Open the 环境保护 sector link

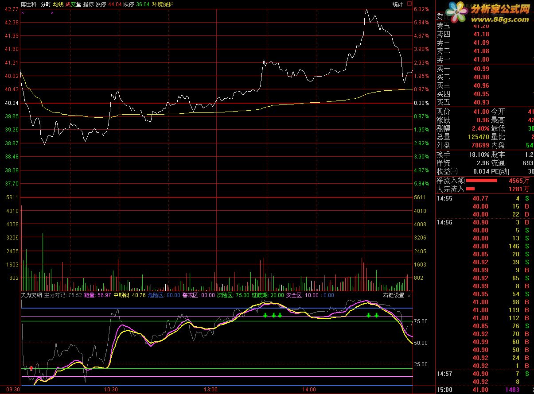click(x=163, y=4)
